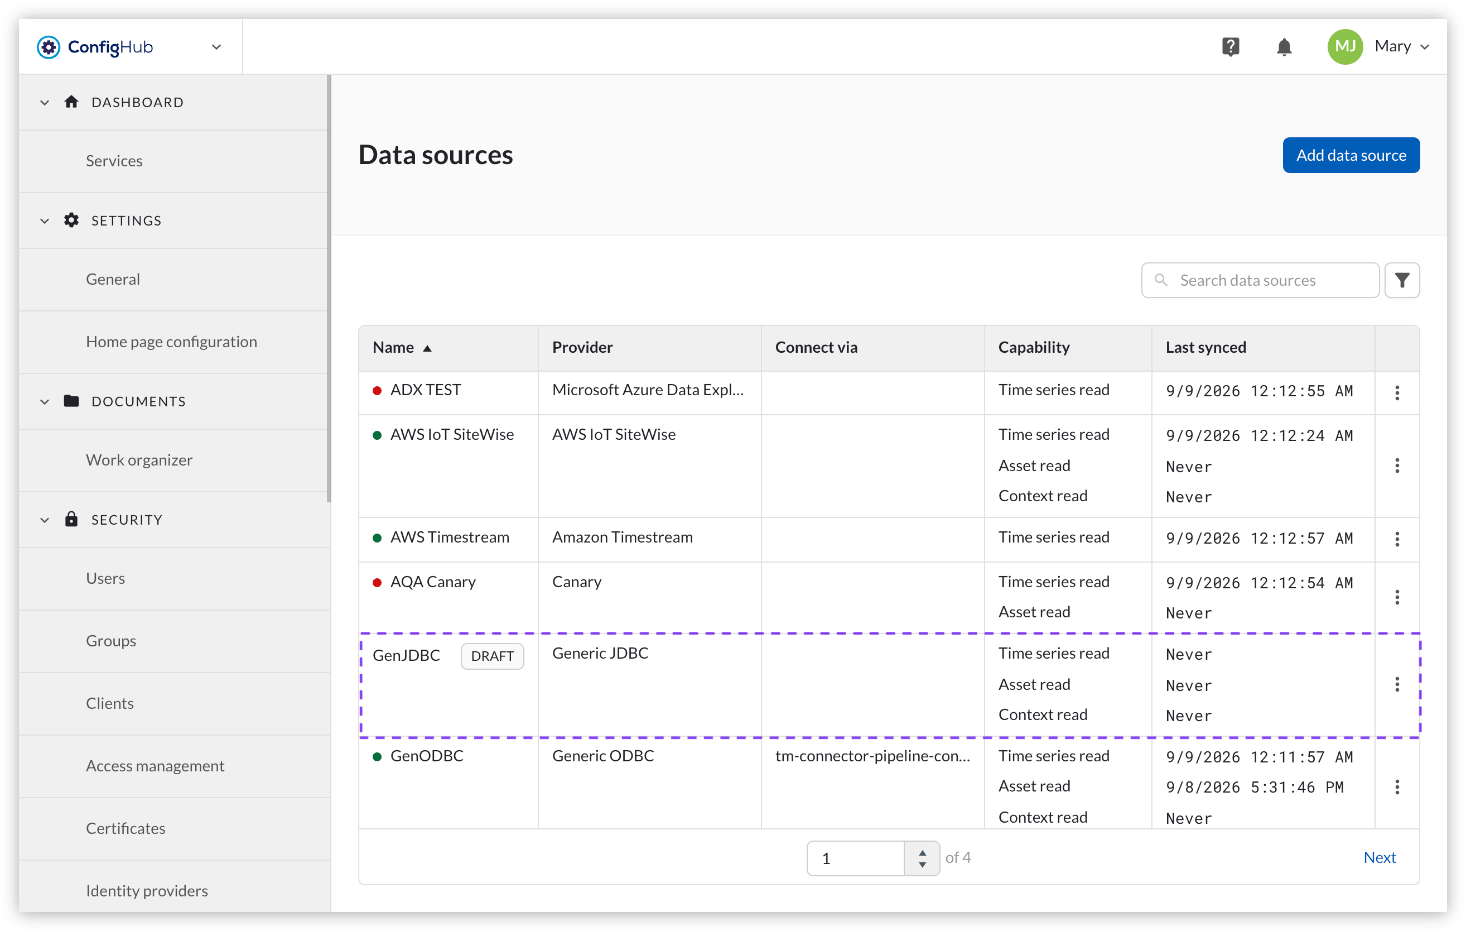Select the tm-connector-pipeline-con... cell
Screen dimensions: 1466x931
click(872, 756)
